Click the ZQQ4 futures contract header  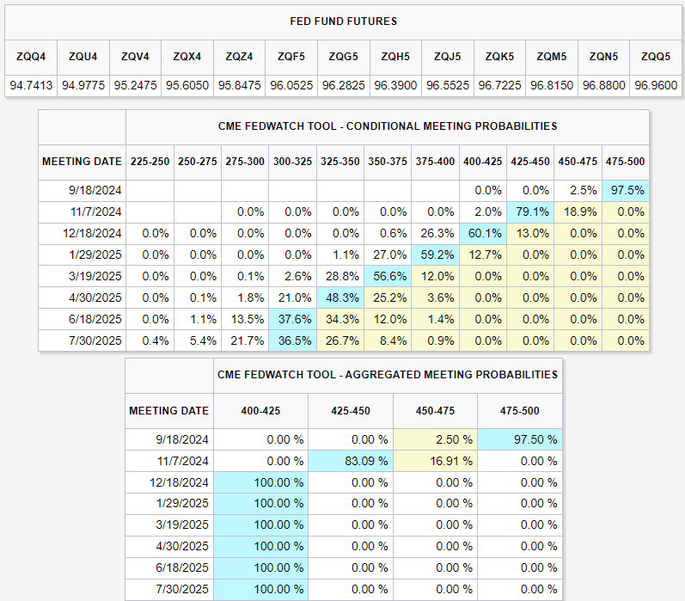31,57
